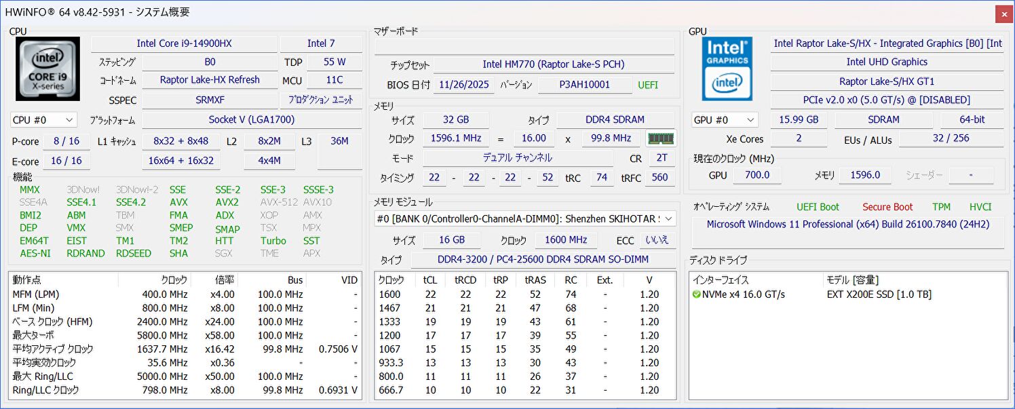The width and height of the screenshot is (1015, 409).
Task: Click the Secure Boot status label
Action: pyautogui.click(x=887, y=207)
